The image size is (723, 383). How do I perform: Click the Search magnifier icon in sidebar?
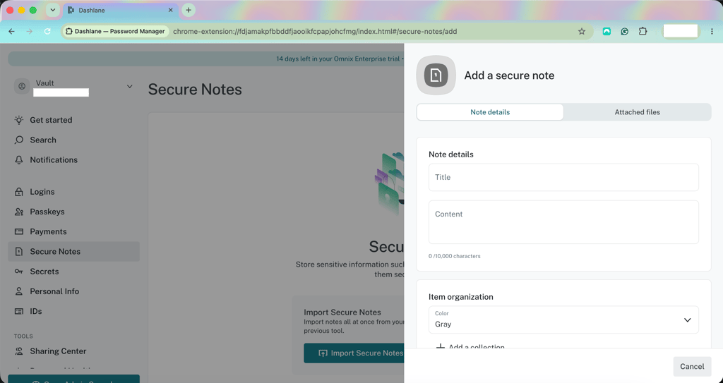(19, 140)
